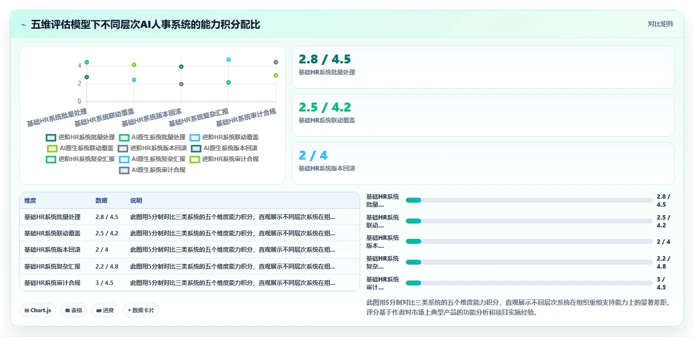The image size is (694, 337).
Task: Click the 表格 tag
Action: tap(73, 310)
